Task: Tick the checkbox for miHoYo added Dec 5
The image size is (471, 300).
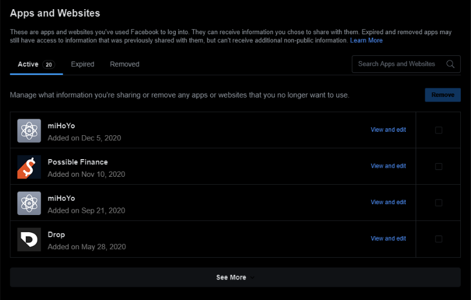Action: tap(438, 130)
